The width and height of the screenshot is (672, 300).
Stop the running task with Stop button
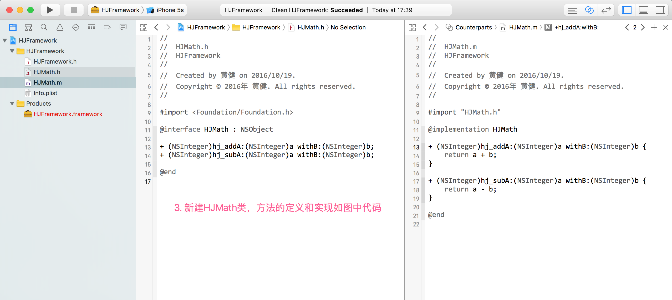pos(74,10)
